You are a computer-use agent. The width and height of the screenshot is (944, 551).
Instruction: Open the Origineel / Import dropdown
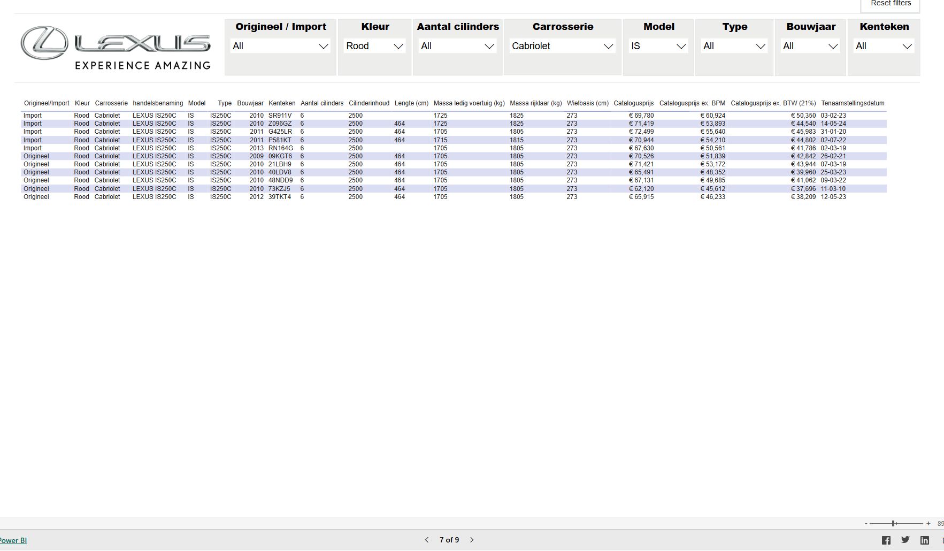280,46
